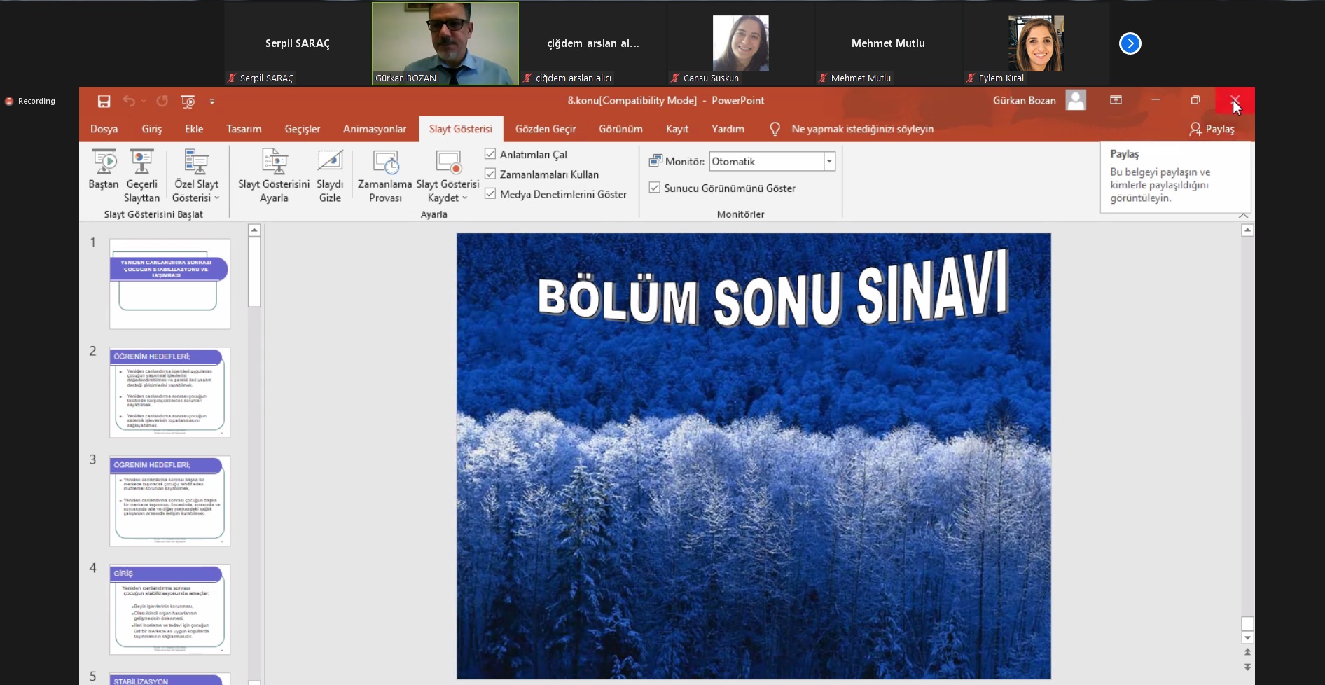
Task: Click Serpil SARAÇ muted microphone icon
Action: (232, 78)
